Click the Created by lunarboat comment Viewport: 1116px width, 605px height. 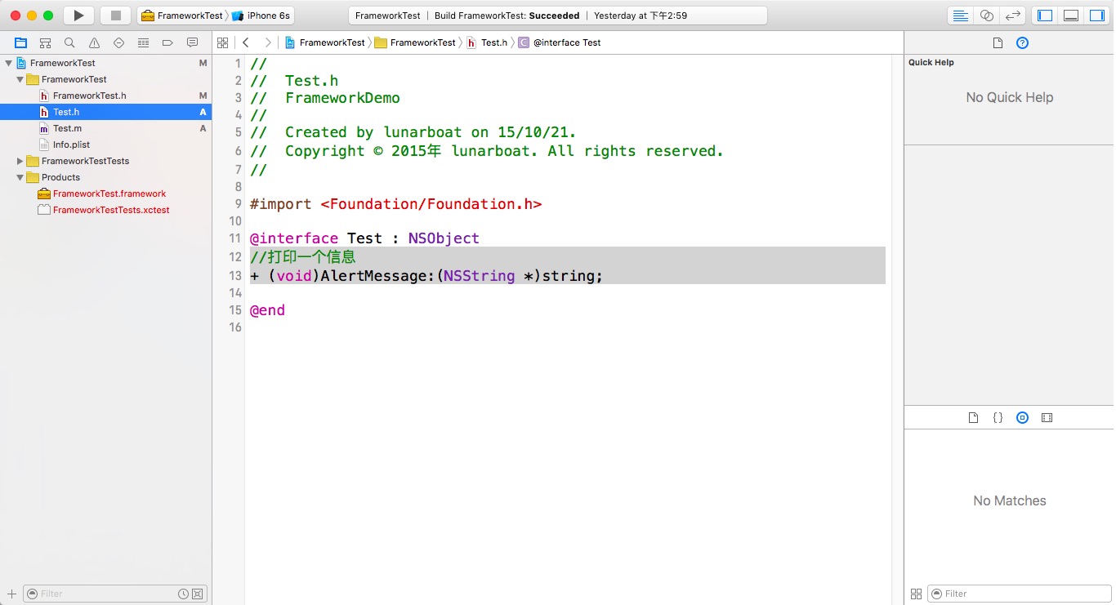pyautogui.click(x=413, y=132)
